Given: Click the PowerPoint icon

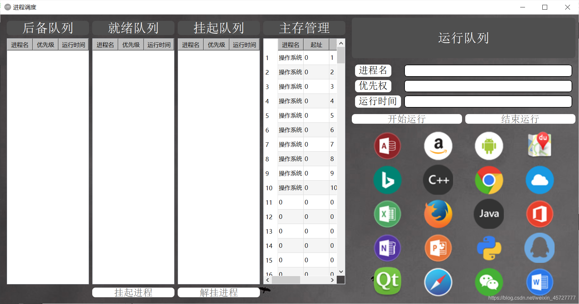Looking at the screenshot, I should [438, 248].
